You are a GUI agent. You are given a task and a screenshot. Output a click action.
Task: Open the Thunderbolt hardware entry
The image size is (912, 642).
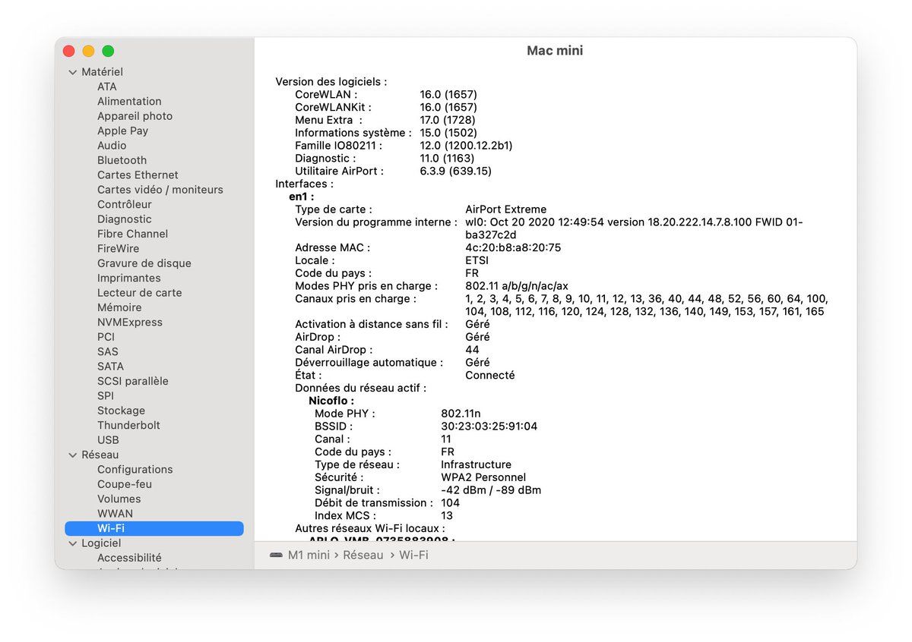(x=128, y=426)
